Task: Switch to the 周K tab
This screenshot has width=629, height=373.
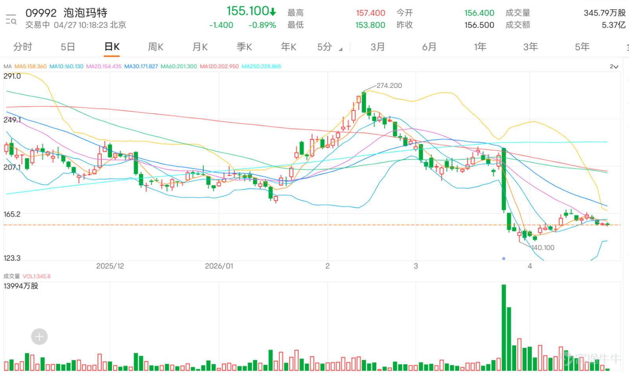Action: [156, 47]
